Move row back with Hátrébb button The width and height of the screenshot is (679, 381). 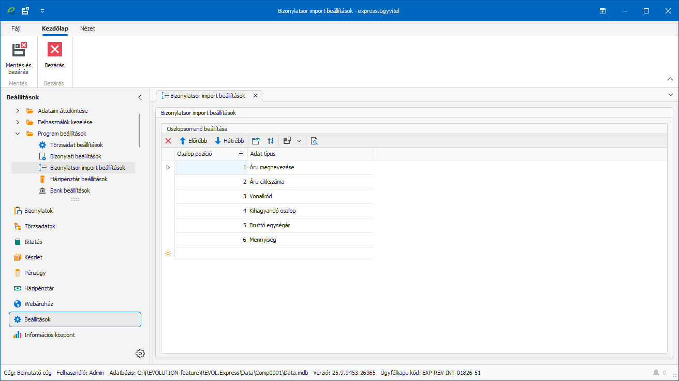(229, 141)
